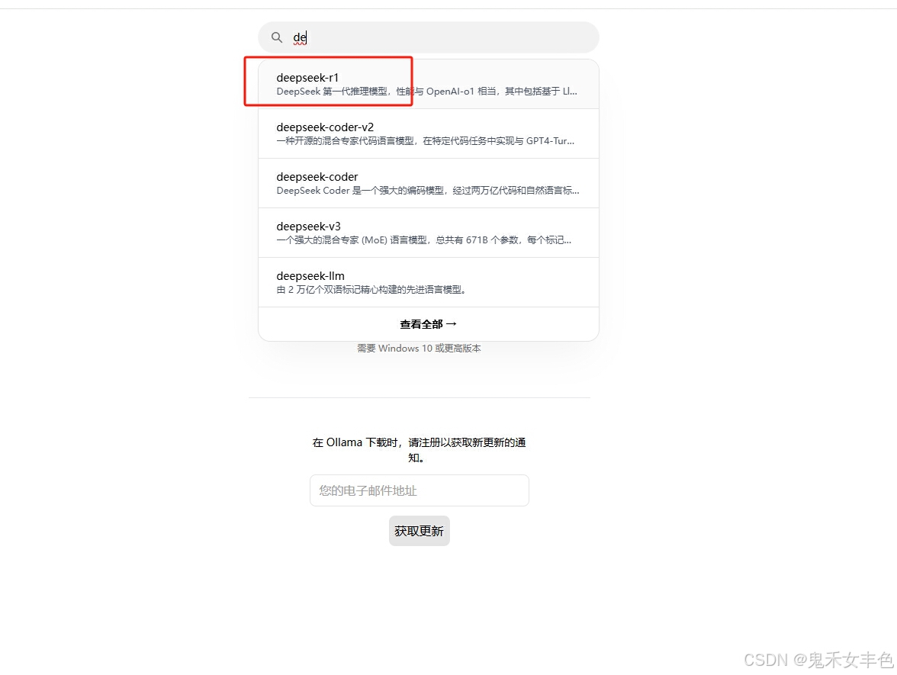Click the magnifier search icon
The width and height of the screenshot is (897, 675).
click(x=277, y=38)
